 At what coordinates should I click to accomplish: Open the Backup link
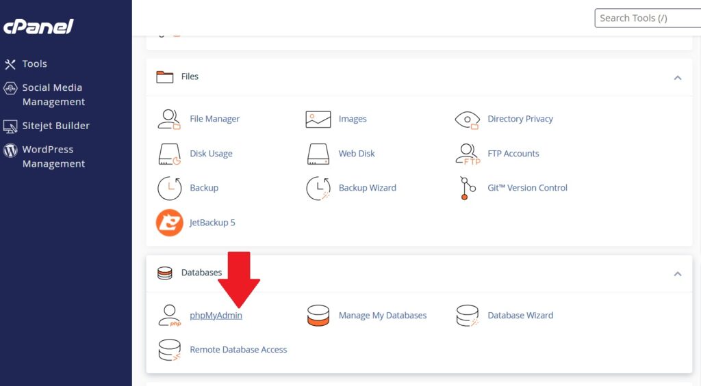tap(204, 188)
